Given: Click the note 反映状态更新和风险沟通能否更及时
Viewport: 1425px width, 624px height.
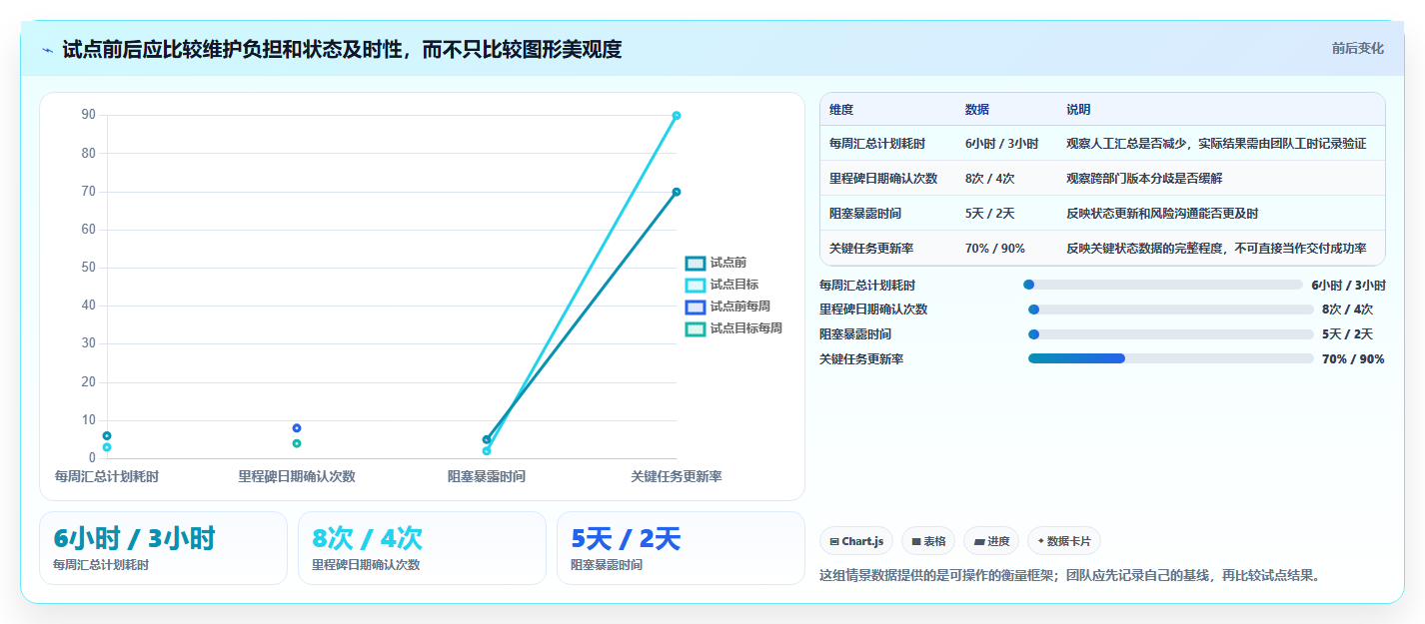Looking at the screenshot, I should coord(1163,214).
